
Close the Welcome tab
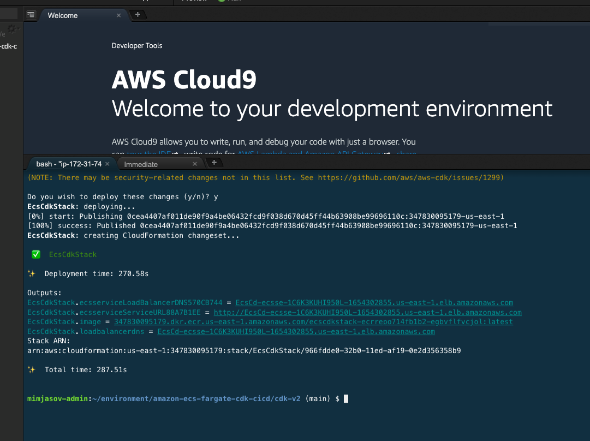tap(118, 15)
